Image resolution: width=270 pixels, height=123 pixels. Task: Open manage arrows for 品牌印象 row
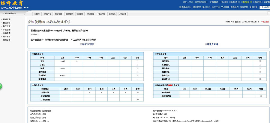260,72
